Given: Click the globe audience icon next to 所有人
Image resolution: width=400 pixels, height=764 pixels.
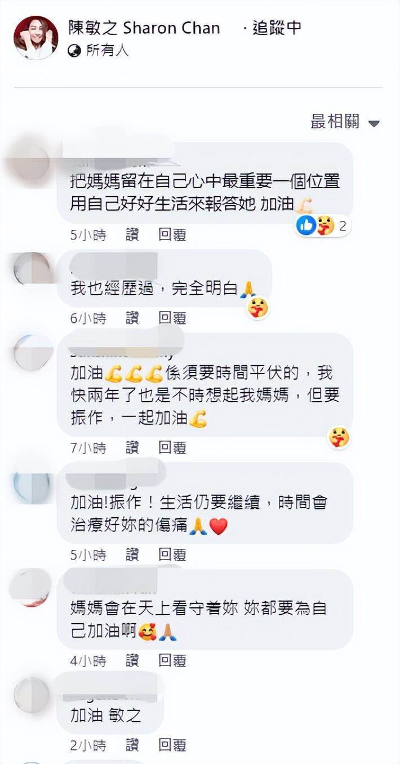Looking at the screenshot, I should pos(74,51).
